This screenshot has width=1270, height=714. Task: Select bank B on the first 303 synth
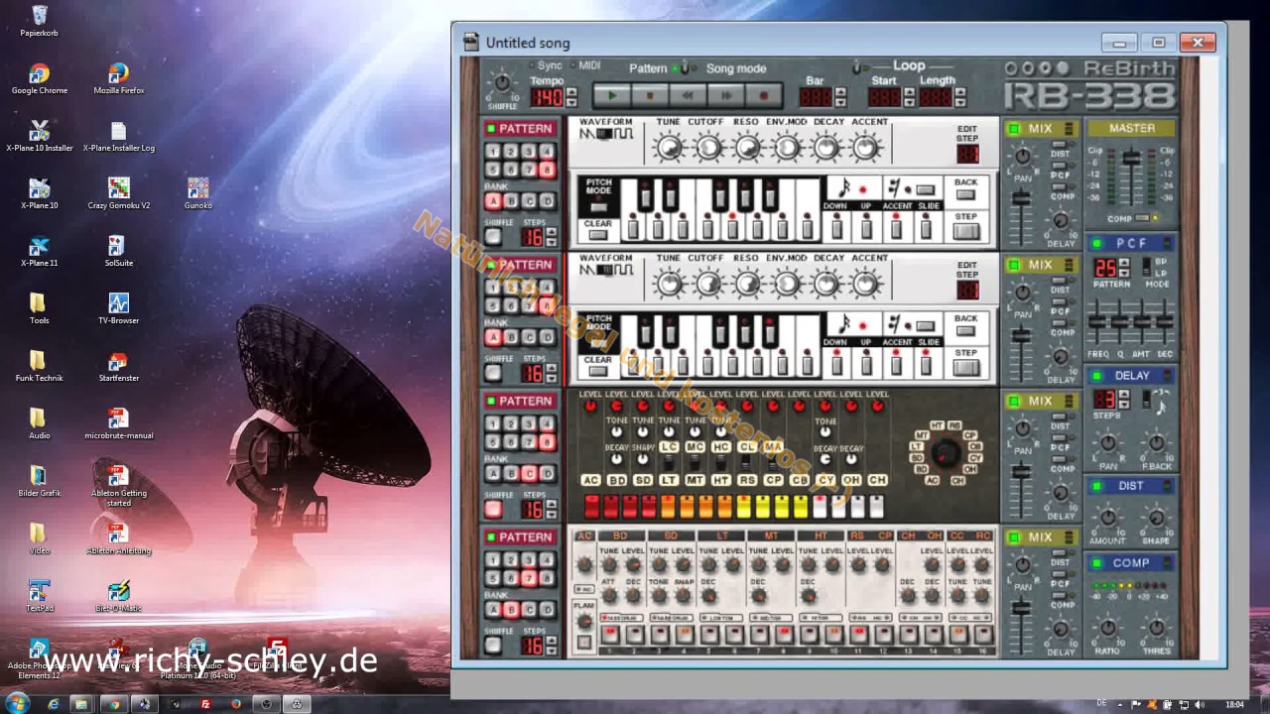click(511, 200)
